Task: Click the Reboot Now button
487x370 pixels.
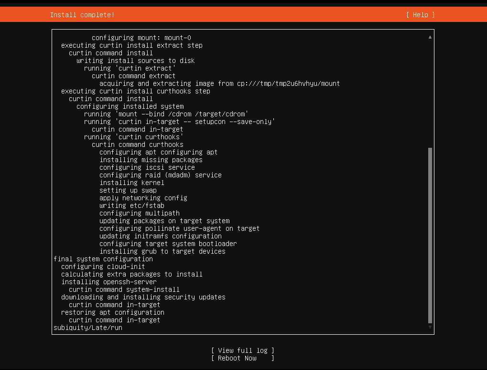Action: (243, 358)
